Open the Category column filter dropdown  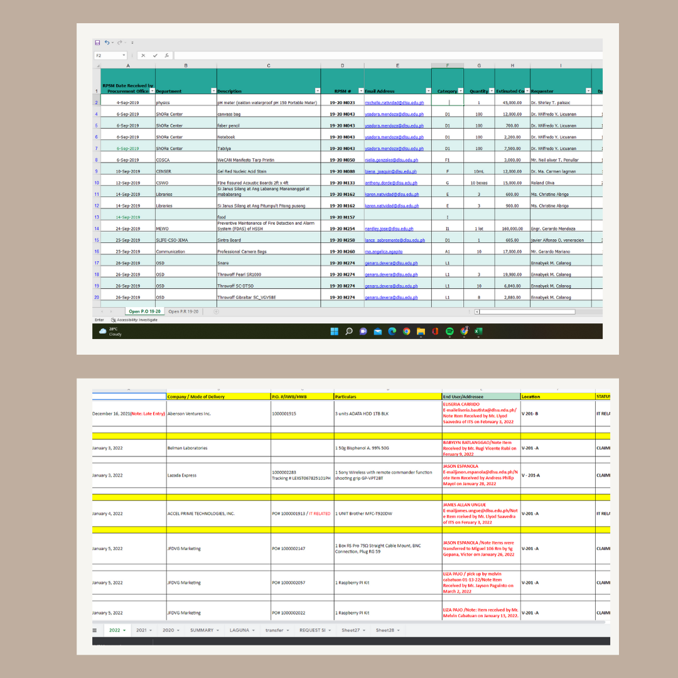[461, 91]
